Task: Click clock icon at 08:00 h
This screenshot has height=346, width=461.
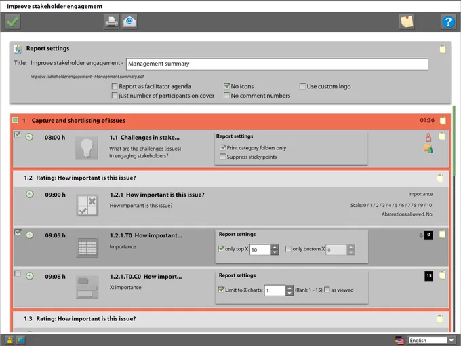Action: click(29, 137)
